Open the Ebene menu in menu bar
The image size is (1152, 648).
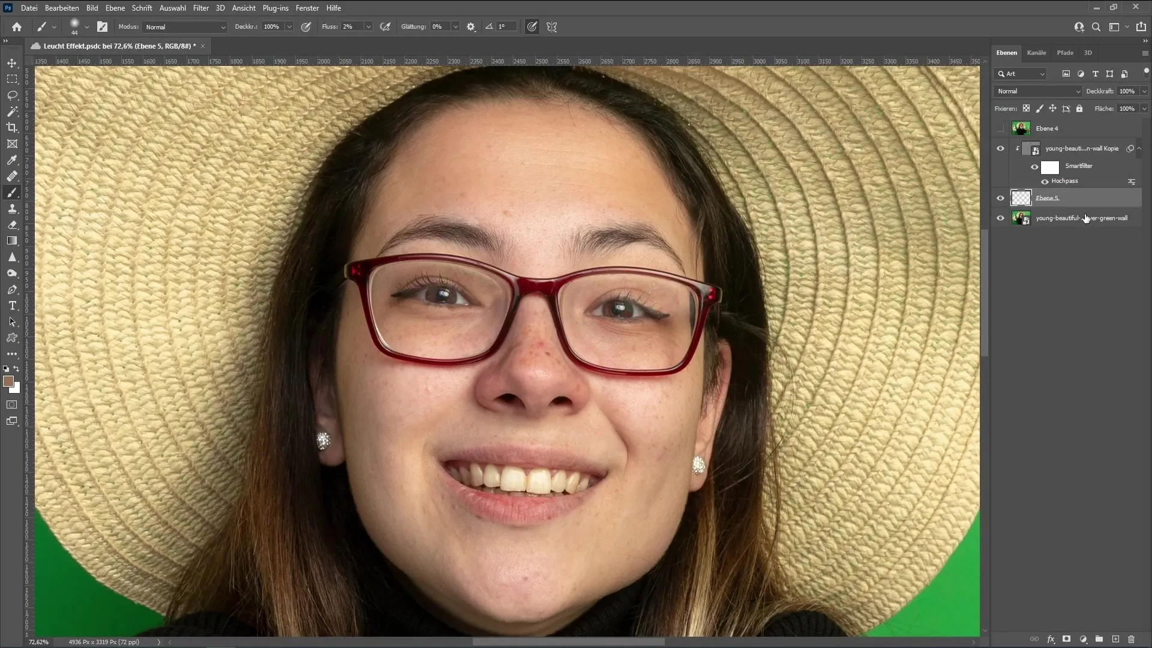pos(113,8)
